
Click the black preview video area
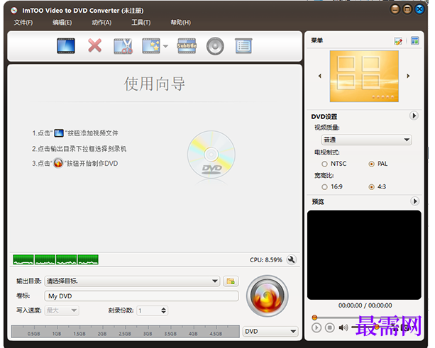click(364, 255)
